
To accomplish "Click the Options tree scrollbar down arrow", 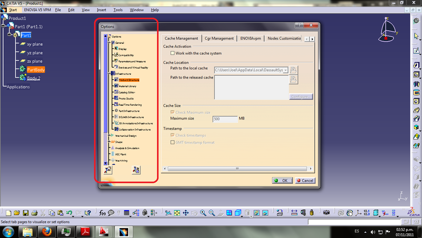I will (x=105, y=163).
